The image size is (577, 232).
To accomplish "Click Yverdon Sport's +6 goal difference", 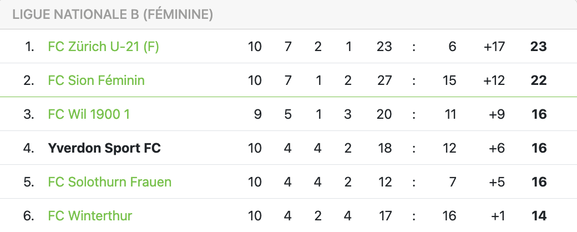I will pyautogui.click(x=497, y=148).
